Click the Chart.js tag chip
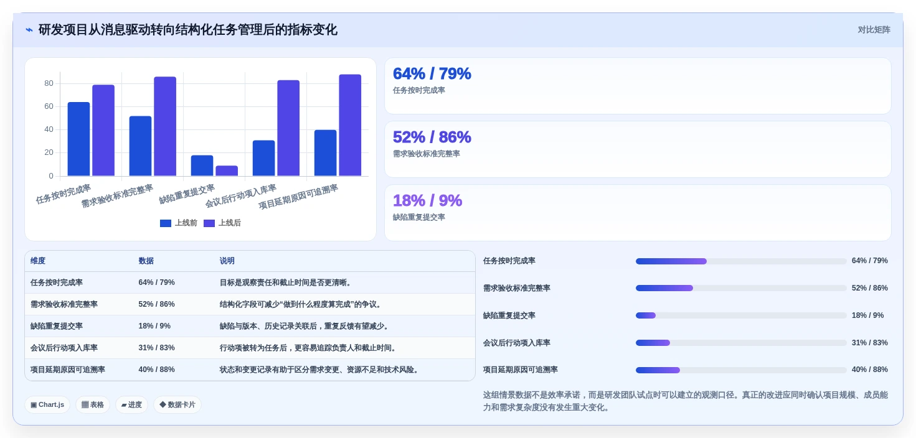This screenshot has width=916, height=438. coord(47,405)
